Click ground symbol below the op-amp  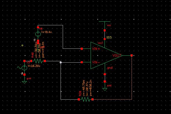point(105,89)
